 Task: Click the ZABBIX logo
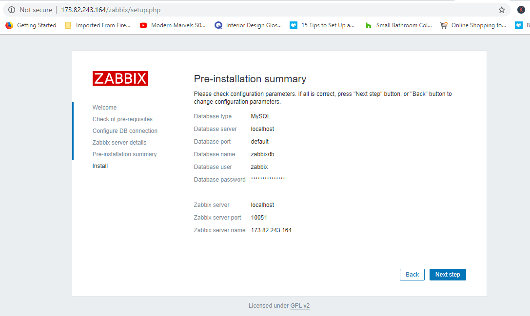click(x=120, y=78)
